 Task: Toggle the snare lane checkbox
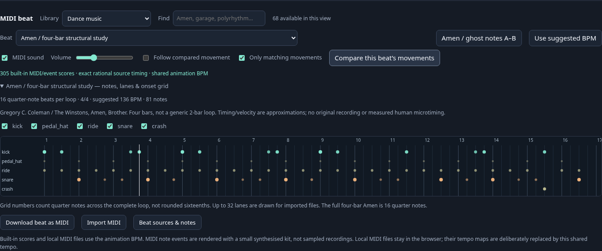[110, 126]
